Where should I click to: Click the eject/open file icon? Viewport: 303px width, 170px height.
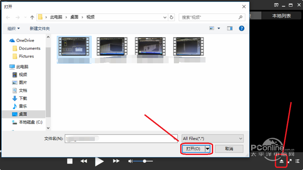click(281, 161)
